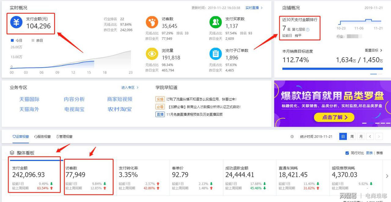Enable the 同行对比 checkbox
The width and height of the screenshot is (391, 202).
tap(347, 153)
